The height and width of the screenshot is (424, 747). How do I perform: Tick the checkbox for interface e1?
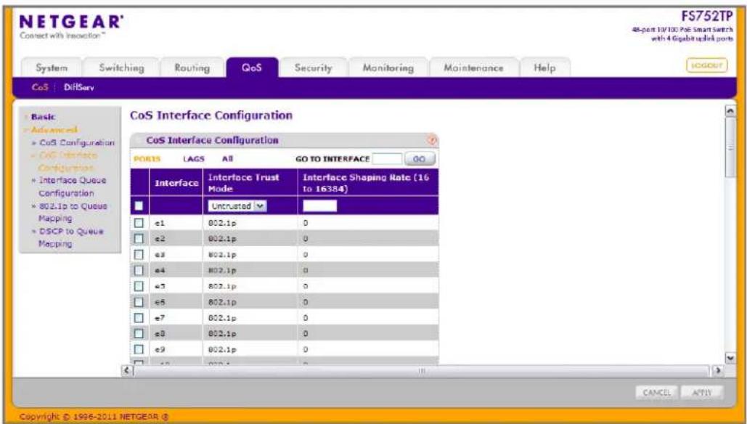(x=139, y=223)
